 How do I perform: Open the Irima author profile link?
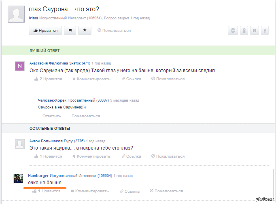point(34,19)
